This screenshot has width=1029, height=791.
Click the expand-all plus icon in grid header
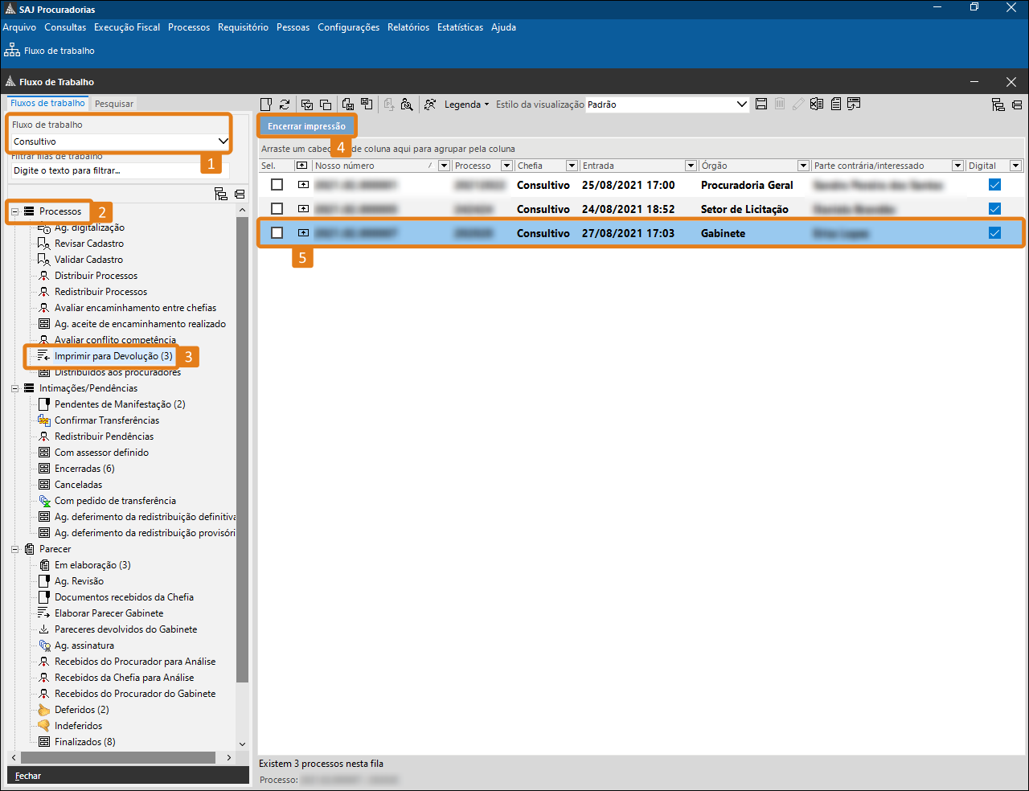tap(301, 166)
